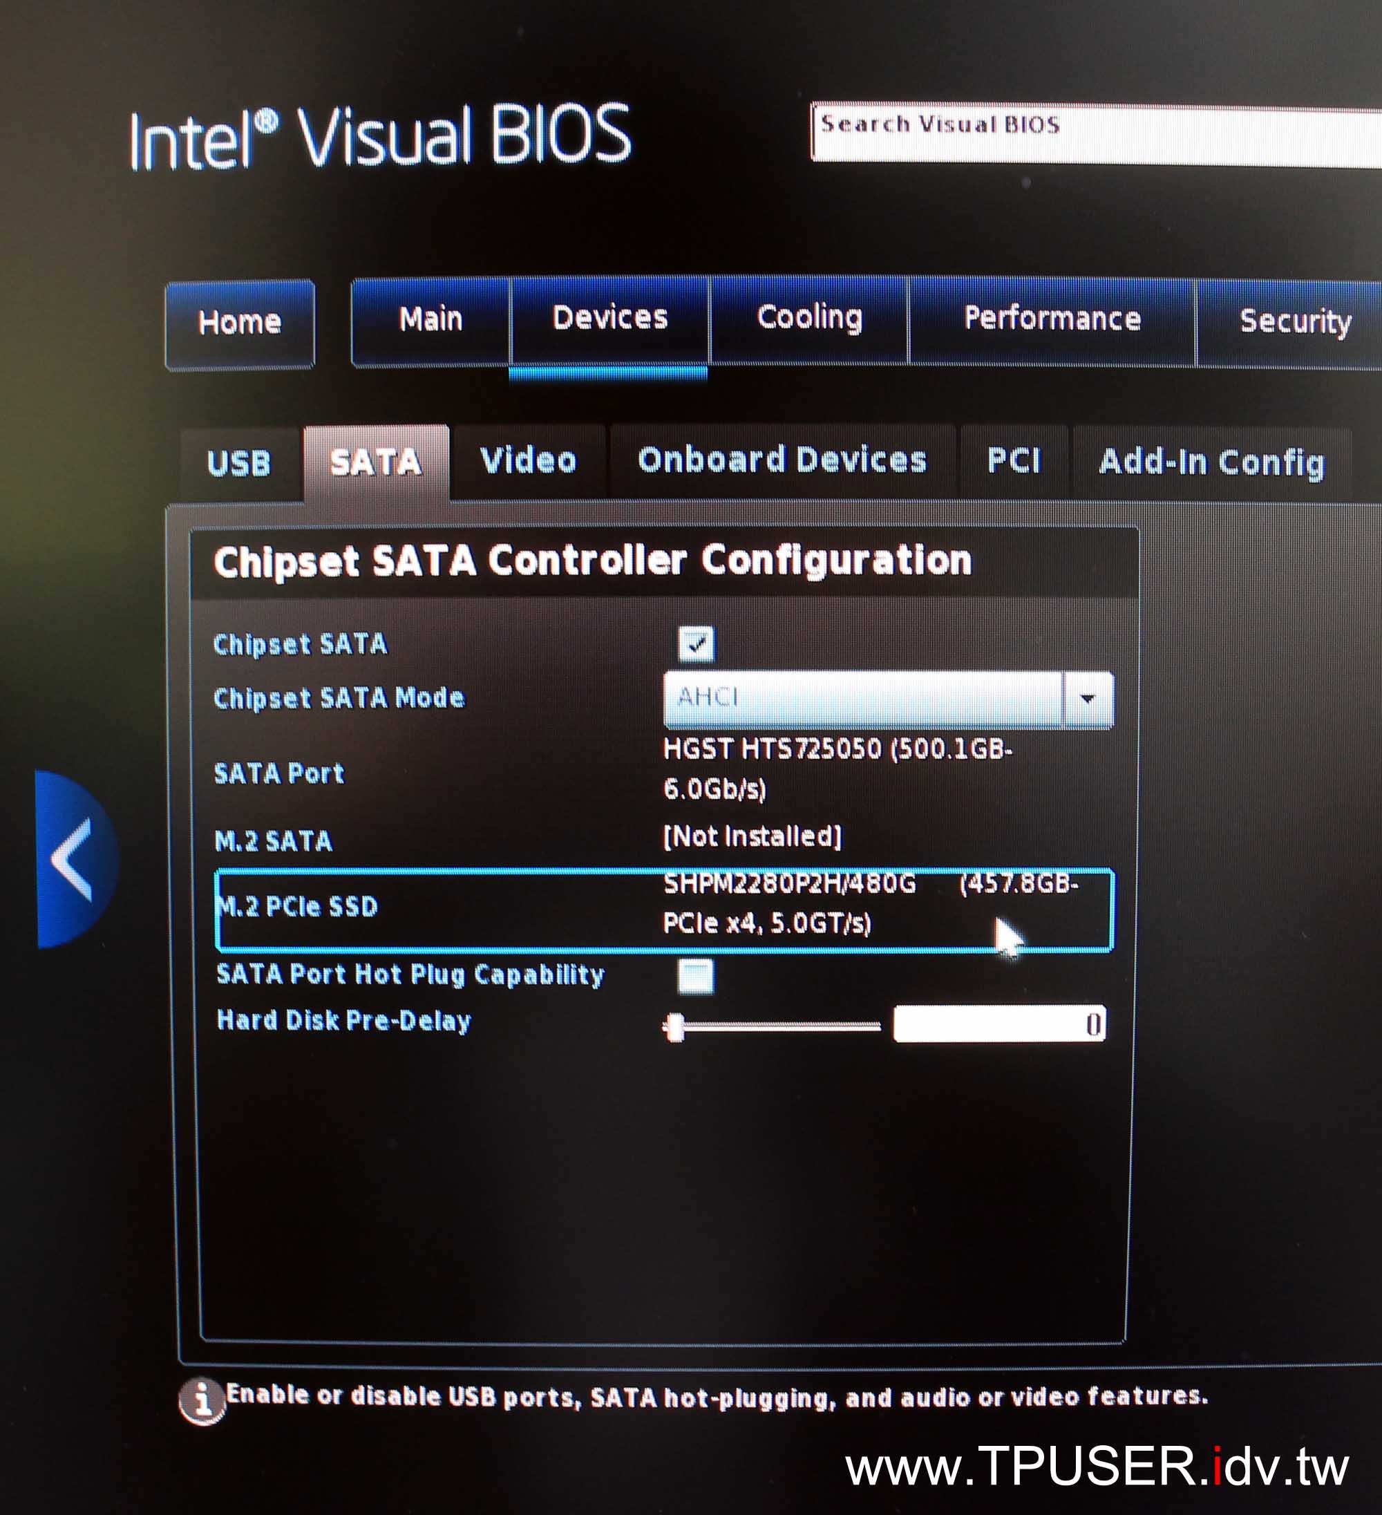This screenshot has width=1382, height=1515.
Task: Click the SATA Port label
Action: [x=278, y=773]
